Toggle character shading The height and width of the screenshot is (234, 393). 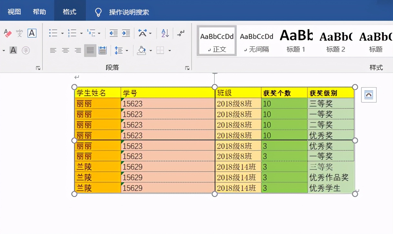coord(13,50)
